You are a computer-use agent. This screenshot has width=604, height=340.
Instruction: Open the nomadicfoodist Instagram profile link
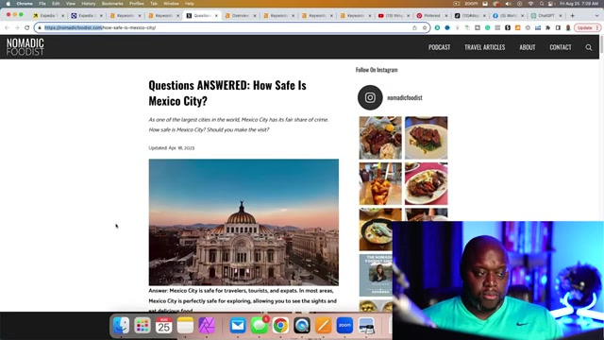point(405,98)
